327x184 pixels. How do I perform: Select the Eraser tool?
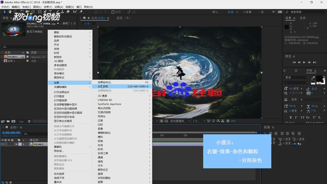click(68, 12)
